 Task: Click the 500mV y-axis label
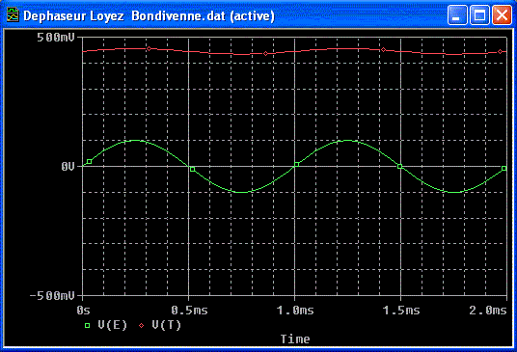pos(56,38)
